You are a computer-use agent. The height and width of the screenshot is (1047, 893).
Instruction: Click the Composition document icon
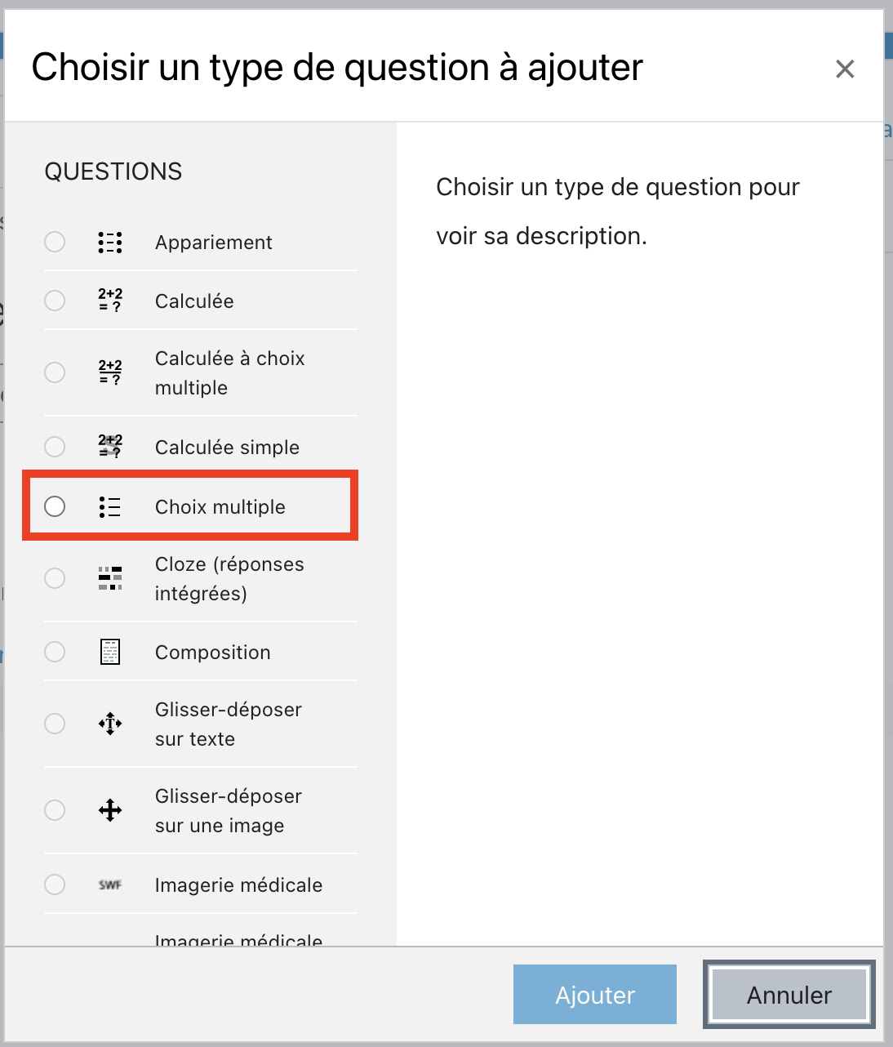pyautogui.click(x=110, y=652)
